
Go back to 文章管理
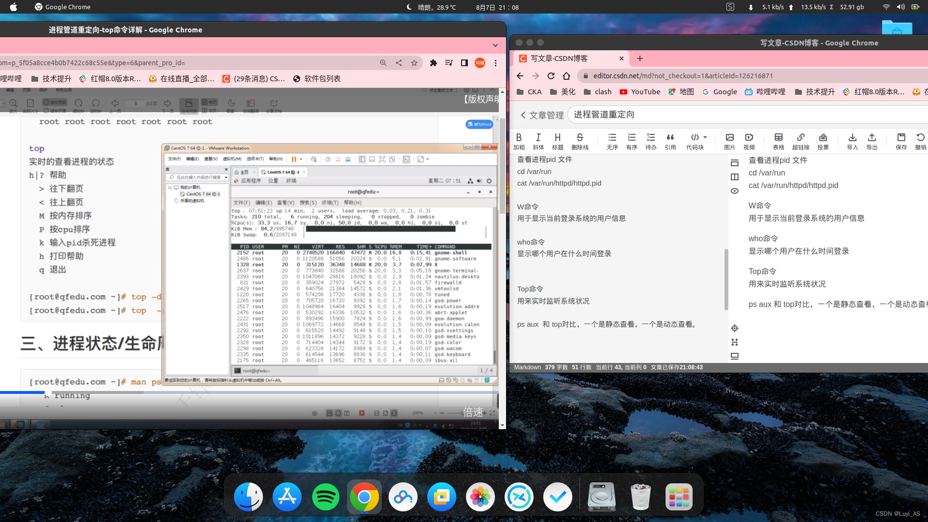pyautogui.click(x=542, y=115)
